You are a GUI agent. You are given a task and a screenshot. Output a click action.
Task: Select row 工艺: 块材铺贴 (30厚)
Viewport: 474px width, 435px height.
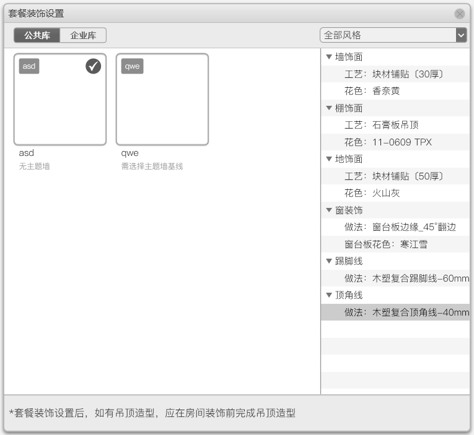395,74
